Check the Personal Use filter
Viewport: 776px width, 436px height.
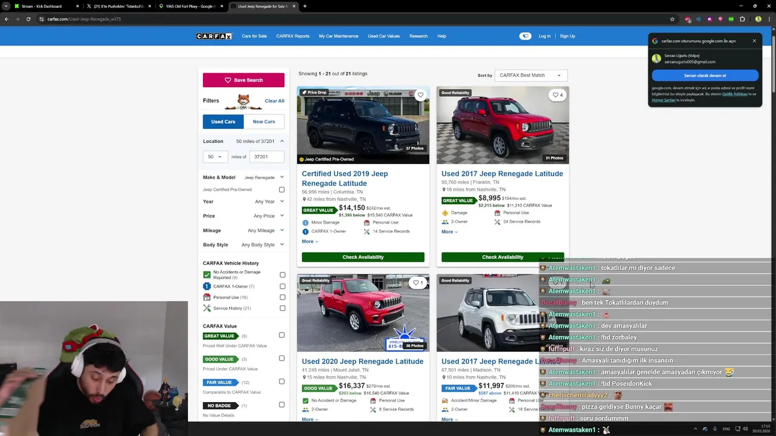tap(283, 297)
